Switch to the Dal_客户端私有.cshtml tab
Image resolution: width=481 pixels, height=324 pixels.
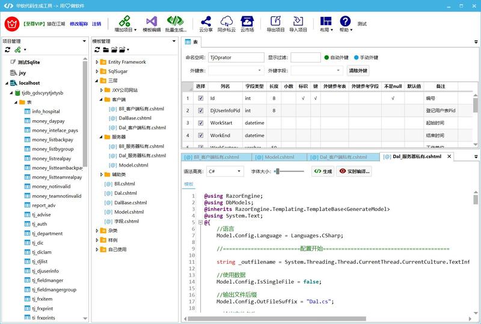[x=343, y=157]
